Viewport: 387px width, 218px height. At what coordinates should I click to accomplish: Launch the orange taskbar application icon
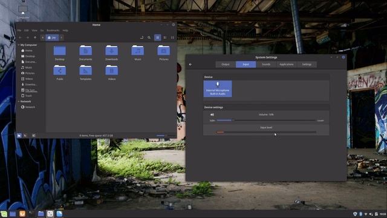pyautogui.click(x=22, y=214)
